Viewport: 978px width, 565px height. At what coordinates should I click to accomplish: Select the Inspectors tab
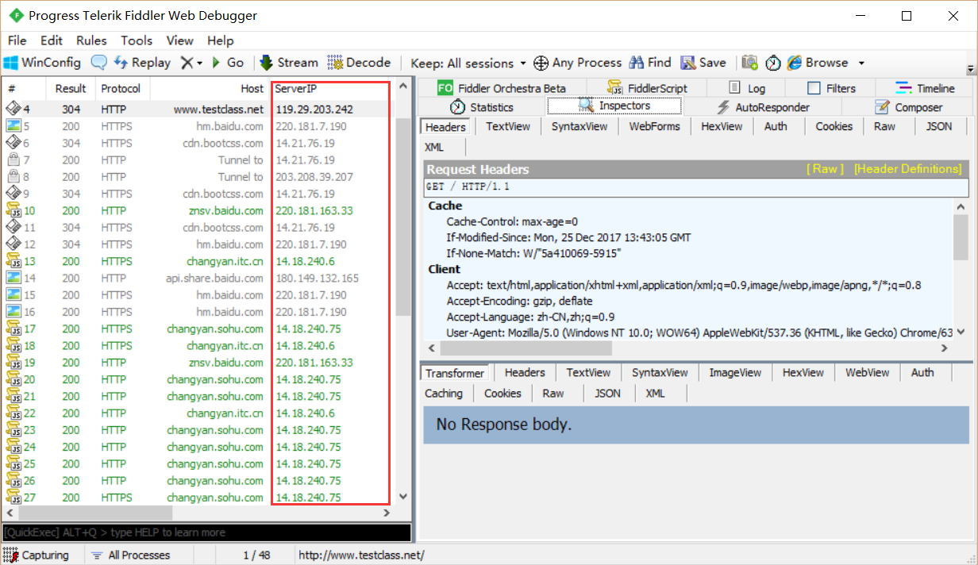click(614, 106)
